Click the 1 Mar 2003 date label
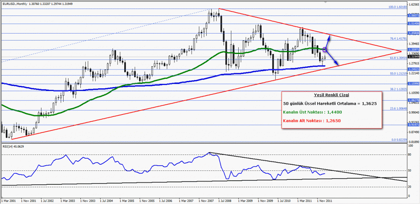Image resolution: width=420 pixels, height=204 pixels. coord(68,200)
